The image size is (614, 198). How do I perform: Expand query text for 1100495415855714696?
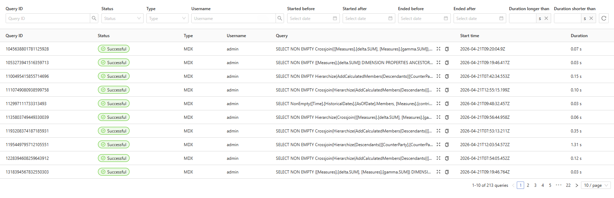click(x=438, y=76)
